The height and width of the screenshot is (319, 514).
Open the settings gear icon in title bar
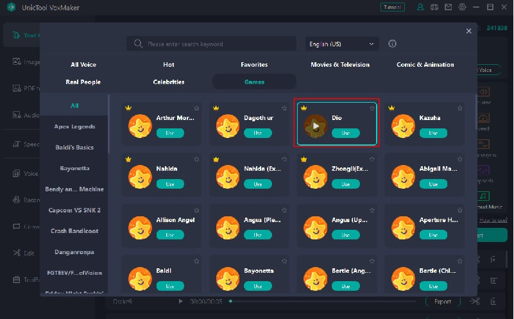pos(462,7)
